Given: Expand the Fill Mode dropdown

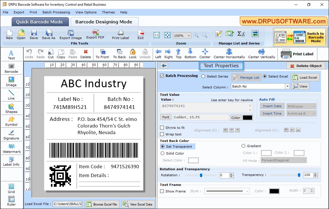Looking at the screenshot, I should click(305, 160).
